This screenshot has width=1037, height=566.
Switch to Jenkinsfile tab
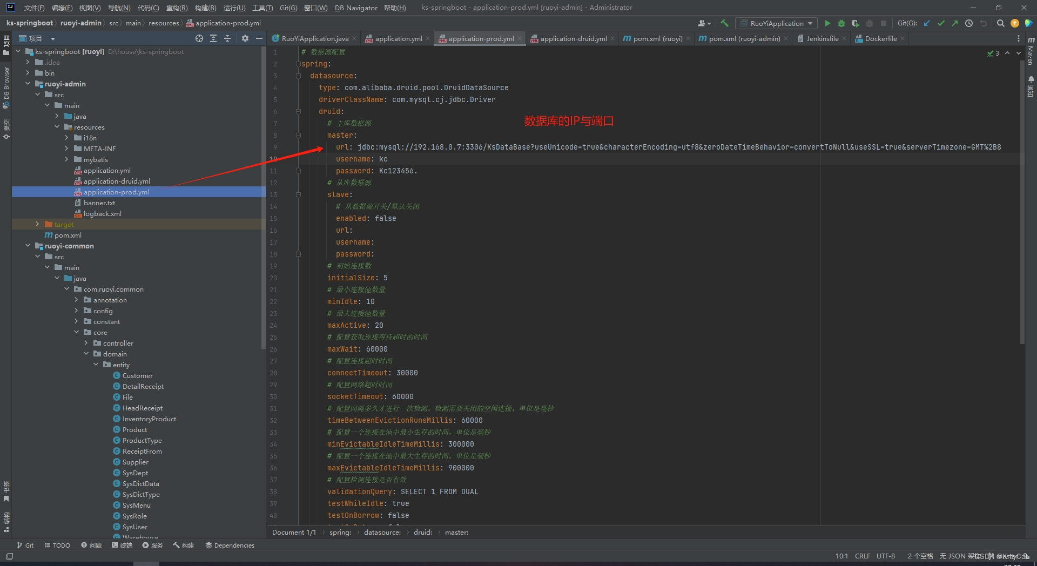821,38
